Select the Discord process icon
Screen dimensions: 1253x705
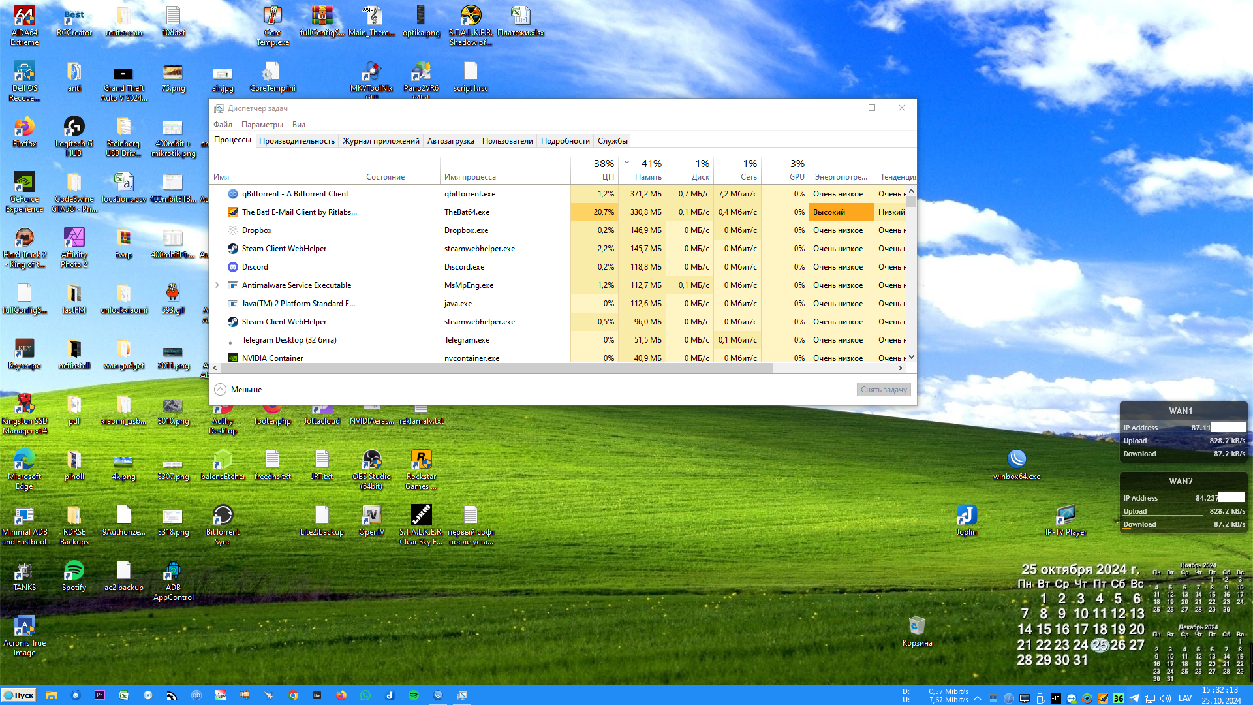232,267
